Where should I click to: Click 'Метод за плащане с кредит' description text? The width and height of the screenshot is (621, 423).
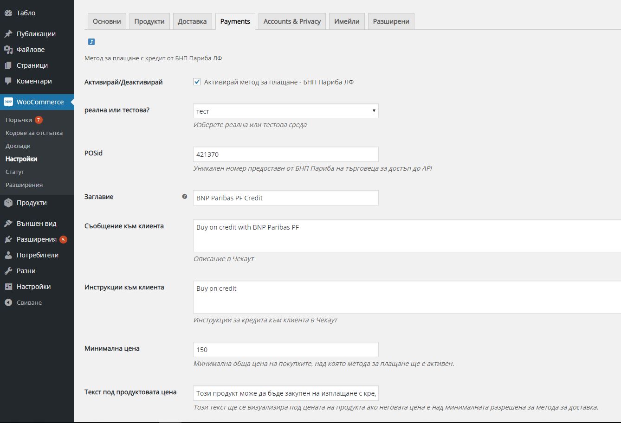click(x=153, y=58)
